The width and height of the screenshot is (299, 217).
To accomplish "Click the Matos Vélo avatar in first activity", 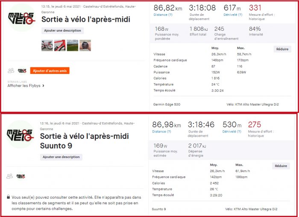I will (22, 18).
